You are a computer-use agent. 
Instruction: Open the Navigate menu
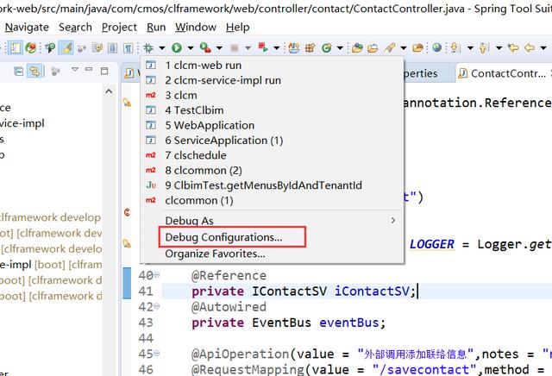pyautogui.click(x=27, y=27)
